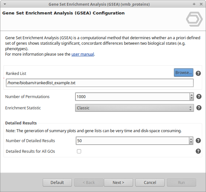Image resolution: width=206 pixels, height=192 pixels.
Task: Increase Number of Permutations with up arrow
Action: click(x=192, y=95)
